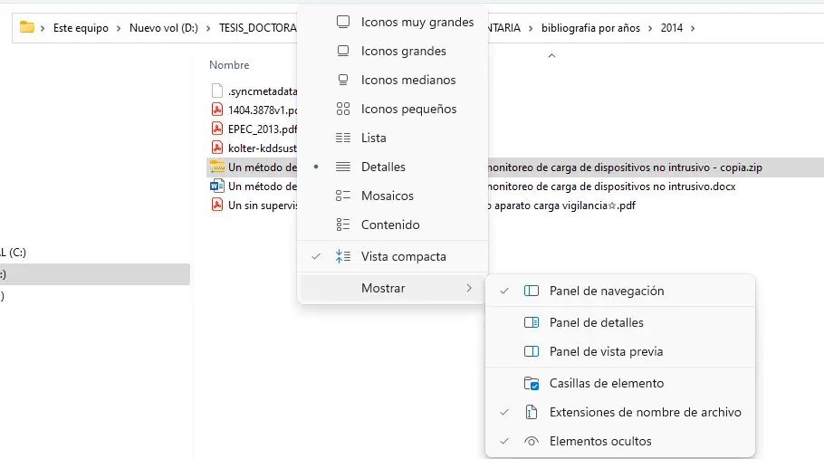The width and height of the screenshot is (824, 459).
Task: Disable Extensiones de nombre de archivo
Action: pos(645,412)
